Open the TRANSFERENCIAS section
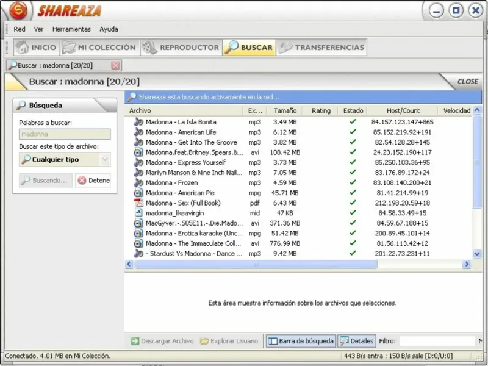 click(x=321, y=48)
